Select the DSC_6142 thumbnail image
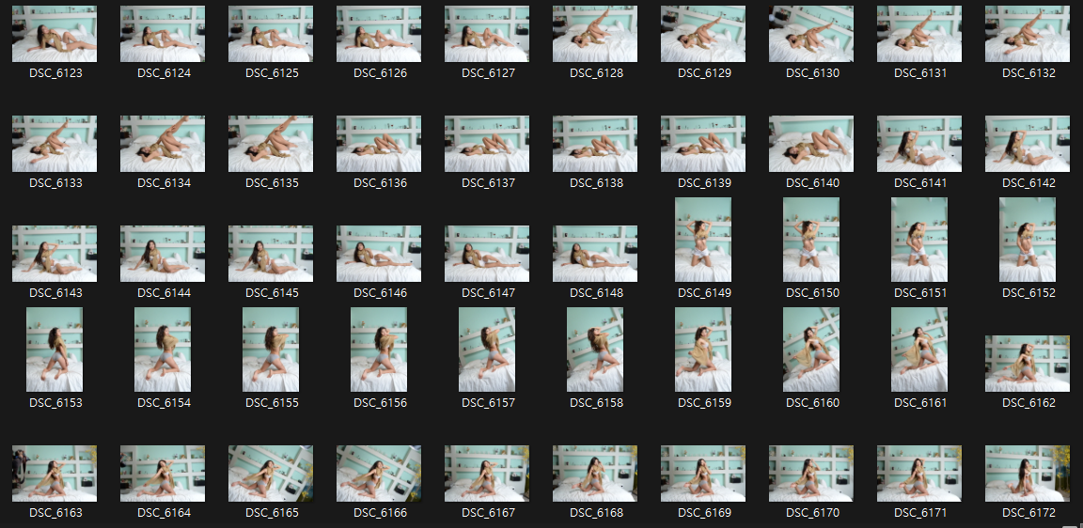 [1028, 144]
